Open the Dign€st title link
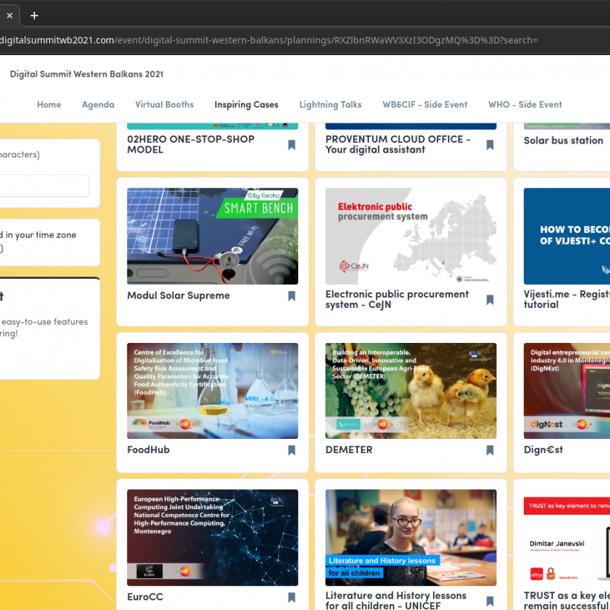The height and width of the screenshot is (610, 610). (543, 450)
